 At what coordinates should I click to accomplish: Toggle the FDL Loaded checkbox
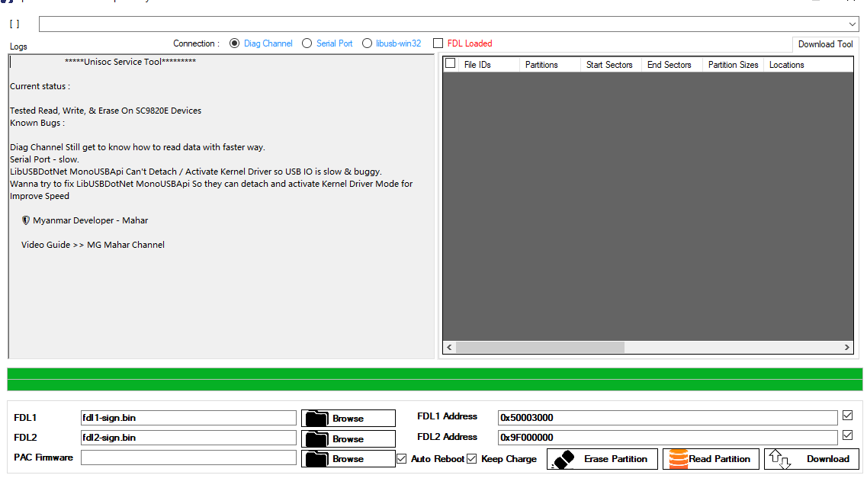438,43
